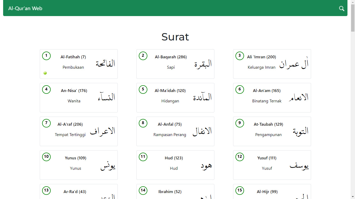Open the Al-Anfal (75) surah

coord(170,124)
